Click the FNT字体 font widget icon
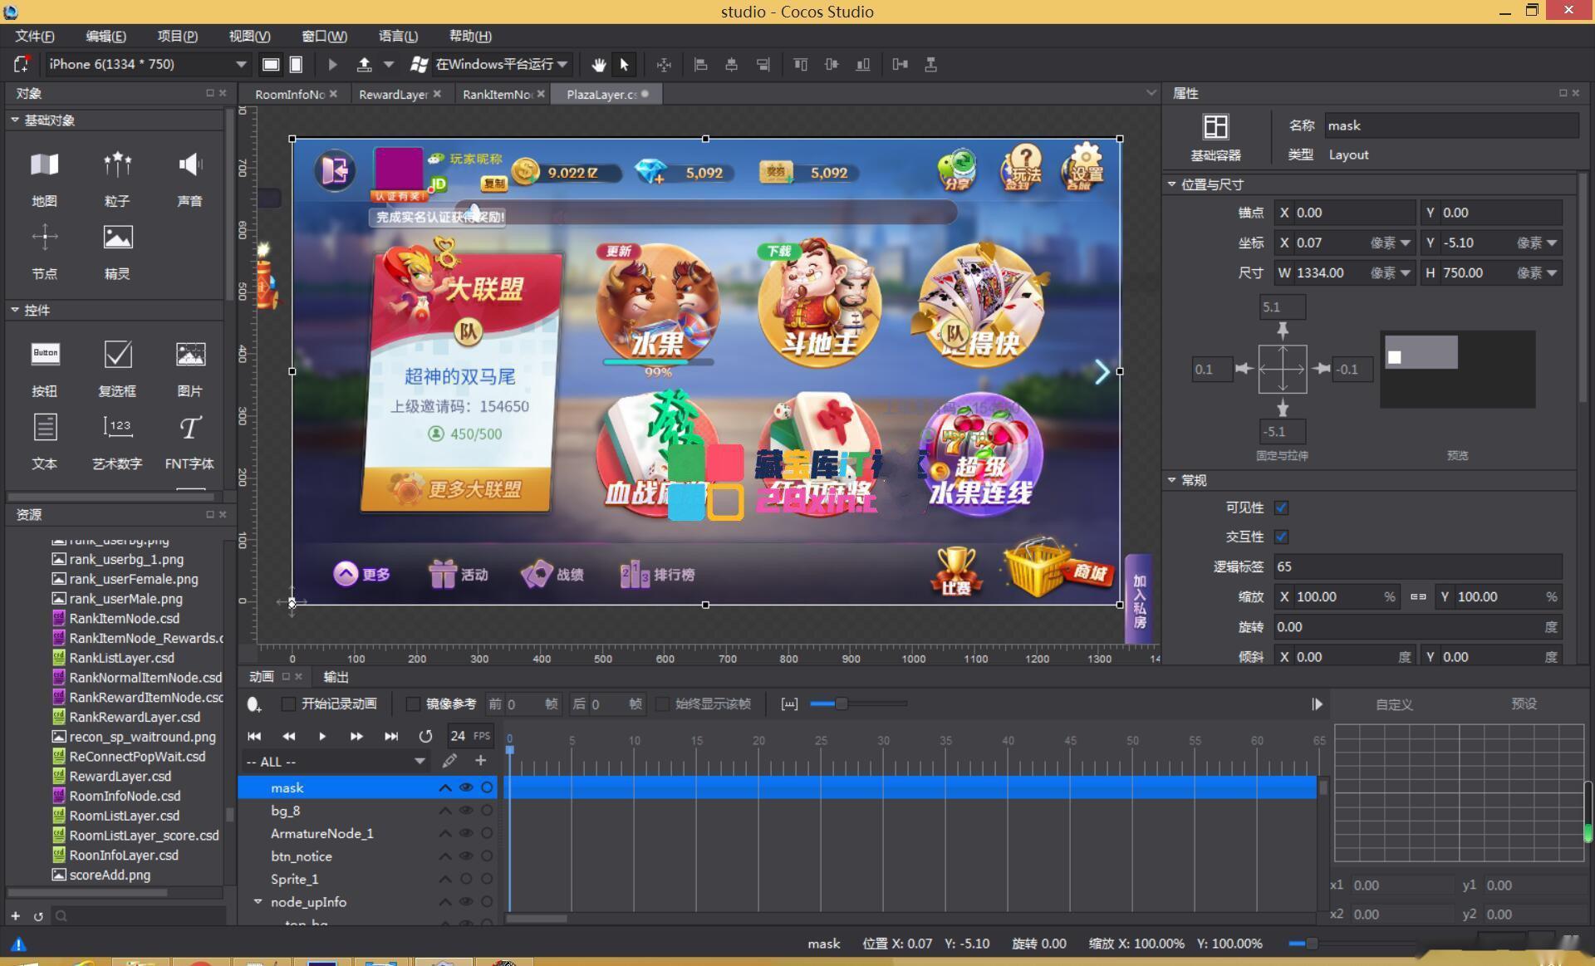 coord(189,428)
